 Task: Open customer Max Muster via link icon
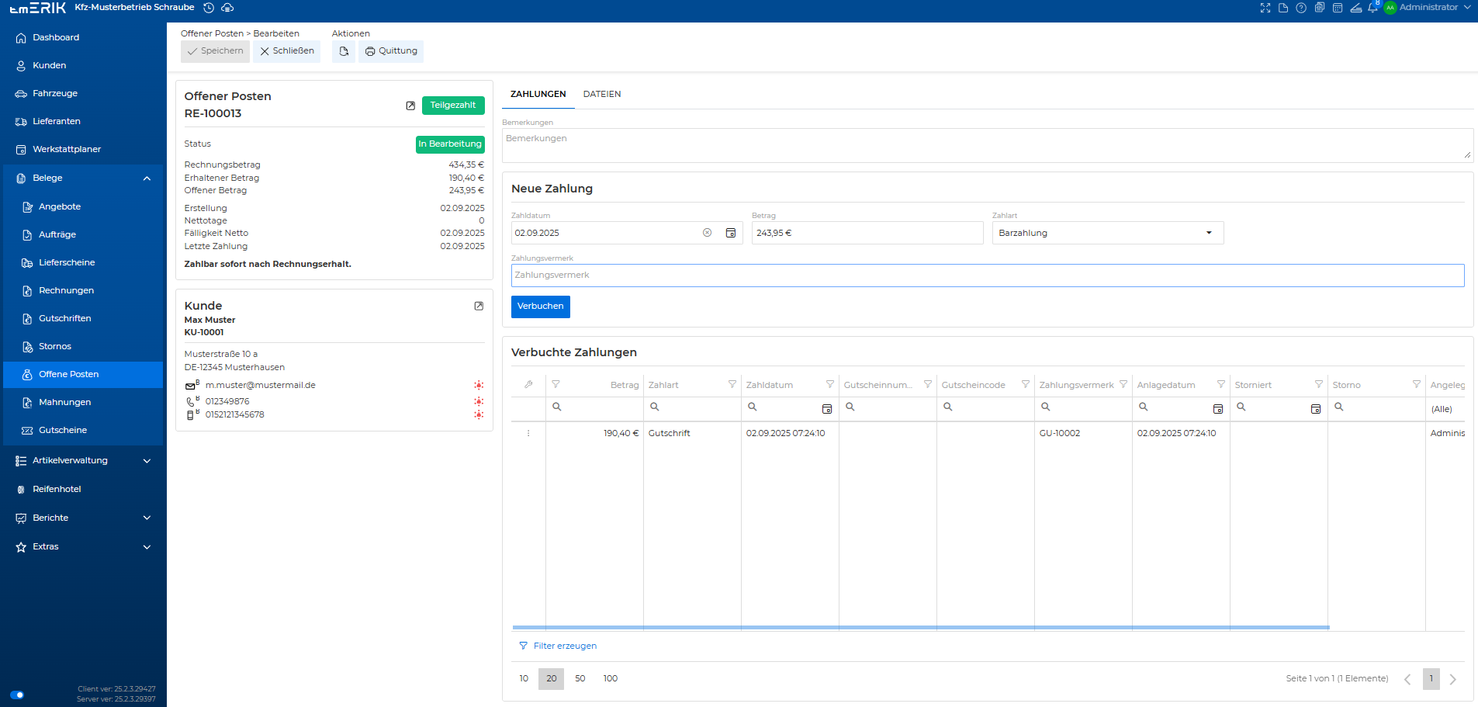[479, 306]
